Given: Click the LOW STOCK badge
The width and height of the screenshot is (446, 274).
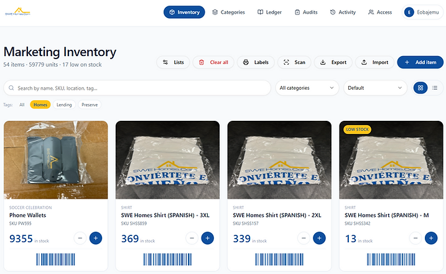Looking at the screenshot, I should (x=357, y=130).
